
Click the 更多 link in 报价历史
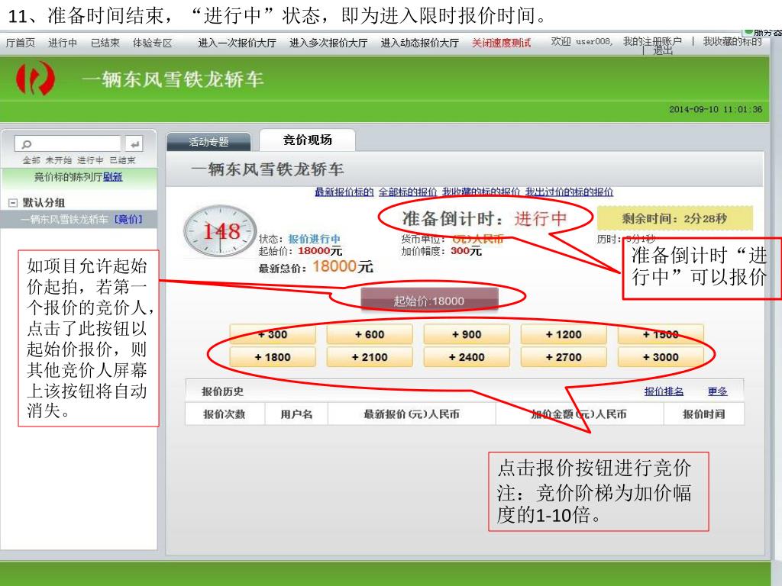[718, 391]
